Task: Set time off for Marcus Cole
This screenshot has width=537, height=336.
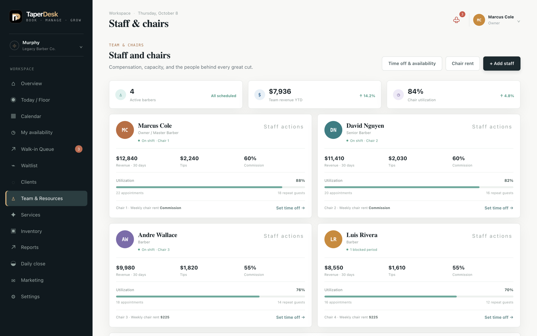Action: pos(291,208)
